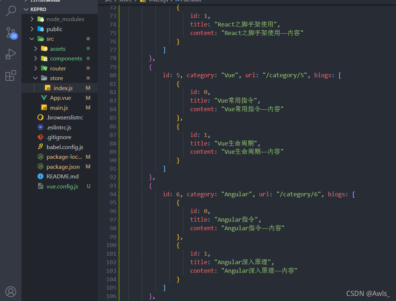Viewport: 396px width, 301px height.
Task: Open the package.json file
Action: tap(63, 167)
